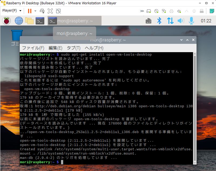Close the terminal window with the X
The width and height of the screenshot is (216, 171).
(193, 40)
